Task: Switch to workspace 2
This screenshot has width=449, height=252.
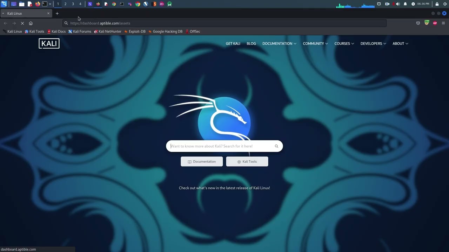Action: pyautogui.click(x=65, y=4)
